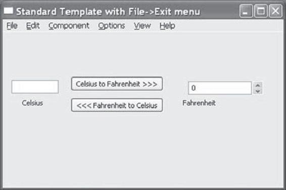Image resolution: width=286 pixels, height=190 pixels.
Task: Open the File menu
Action: click(x=12, y=26)
